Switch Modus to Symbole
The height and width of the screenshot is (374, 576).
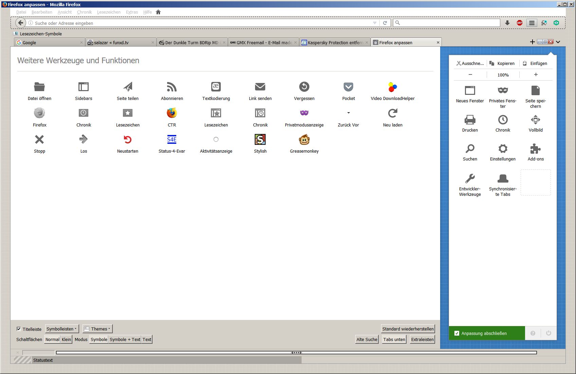(x=99, y=339)
